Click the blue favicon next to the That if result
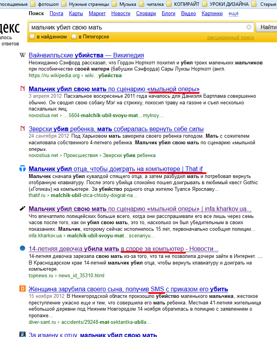This screenshot has width=277, height=337. pos(23,168)
